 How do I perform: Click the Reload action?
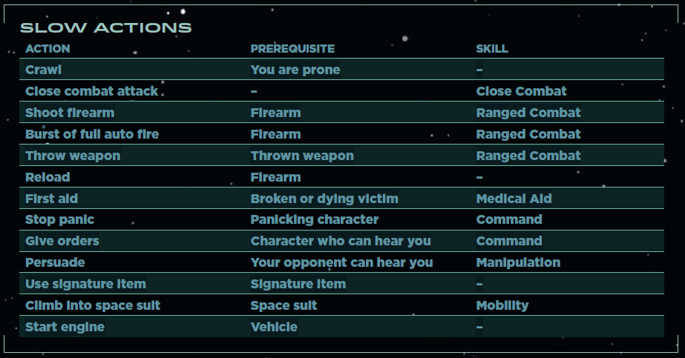[x=47, y=177]
